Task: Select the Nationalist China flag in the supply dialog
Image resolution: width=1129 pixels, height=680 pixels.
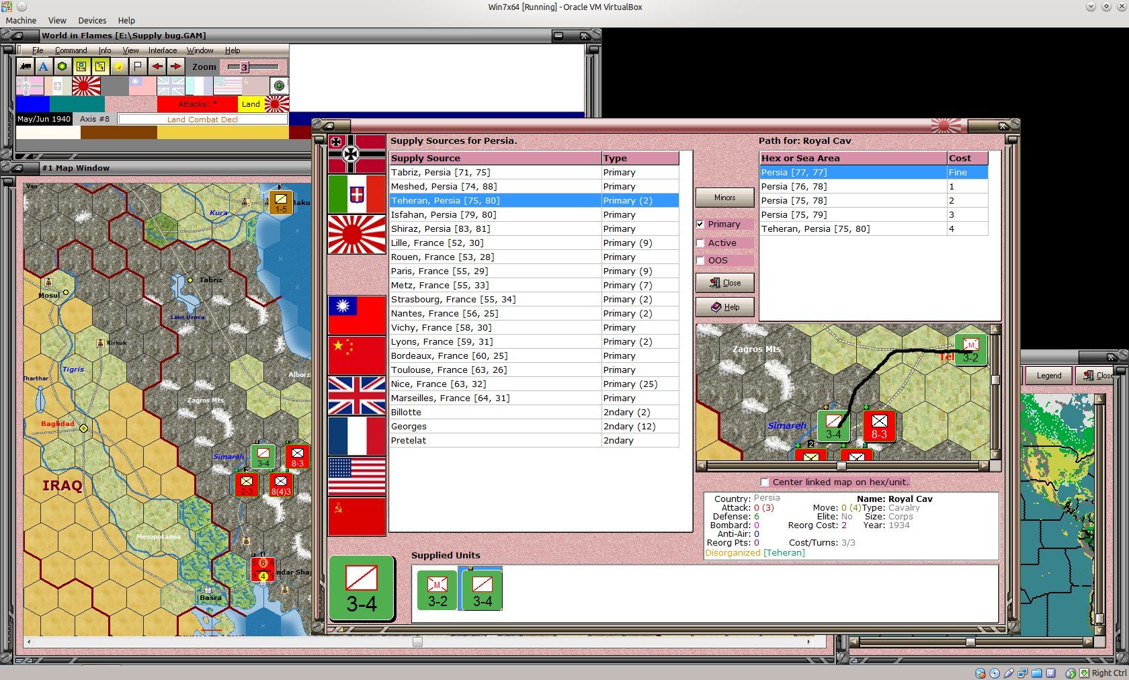Action: (x=357, y=315)
